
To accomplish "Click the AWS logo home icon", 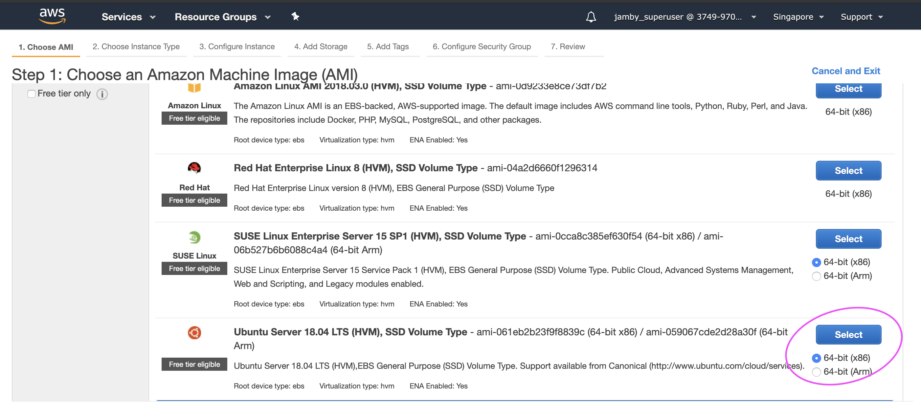I will [52, 16].
